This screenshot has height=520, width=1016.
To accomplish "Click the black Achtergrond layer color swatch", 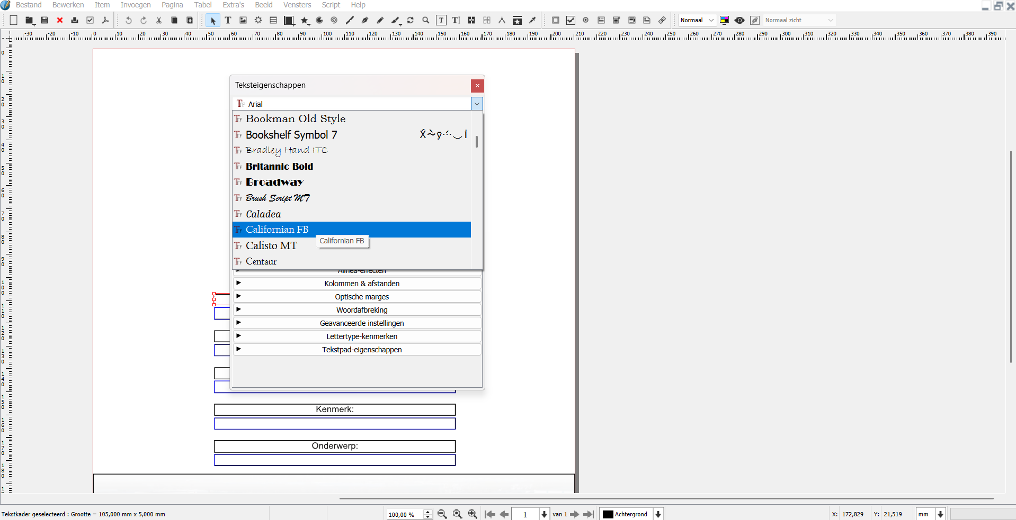I will pos(608,514).
